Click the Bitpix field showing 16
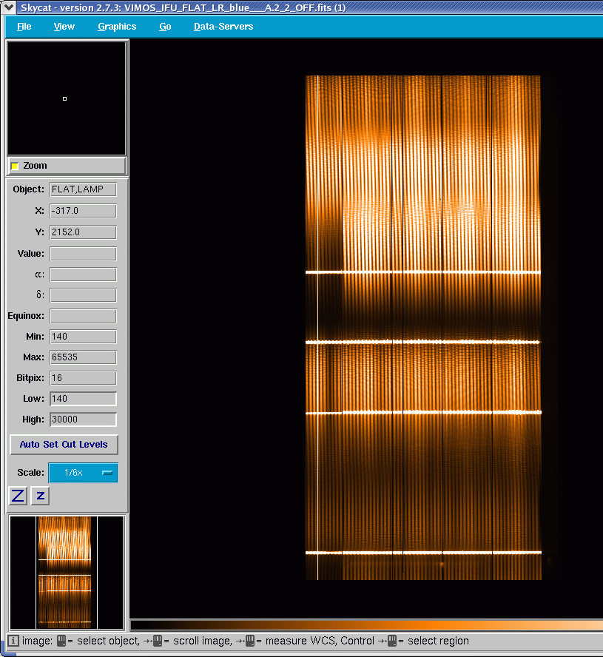Viewport: 603px width, 657px height. click(83, 378)
